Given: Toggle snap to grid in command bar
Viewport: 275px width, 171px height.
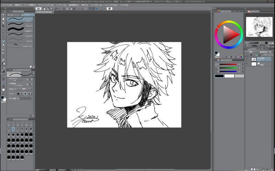Looking at the screenshot, I should click(97, 9).
